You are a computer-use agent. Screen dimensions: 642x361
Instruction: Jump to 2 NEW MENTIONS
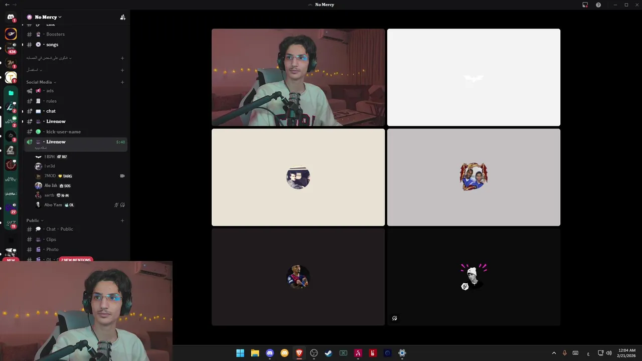[x=76, y=260]
